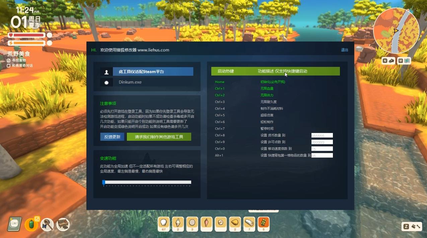Toggle the 和弗莱奇对话 quest checkbox
Image resolution: width=427 pixels, height=238 pixels.
tap(9, 66)
